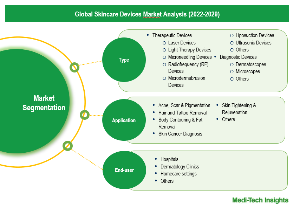This screenshot has width=293, height=208.
Task: Click Skin Tightening & Rejuvenation text
Action: tap(239, 109)
